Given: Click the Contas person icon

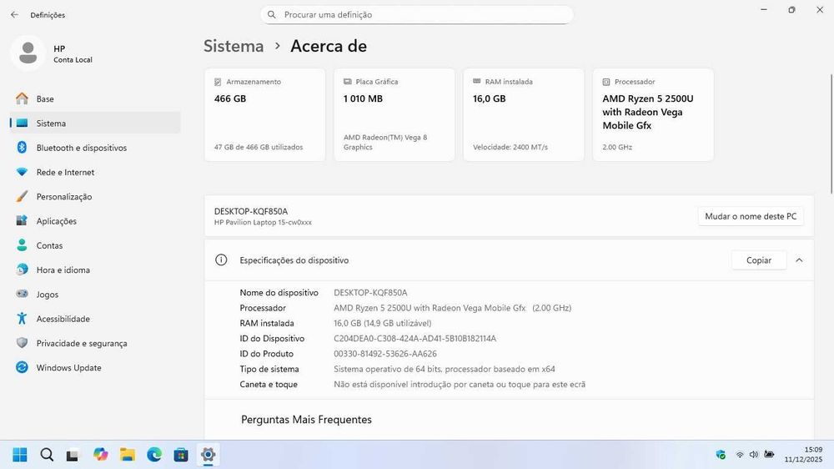Looking at the screenshot, I should pyautogui.click(x=22, y=245).
